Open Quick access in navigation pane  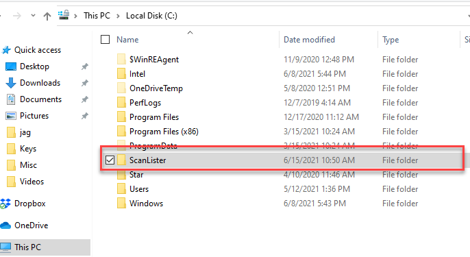tap(38, 50)
